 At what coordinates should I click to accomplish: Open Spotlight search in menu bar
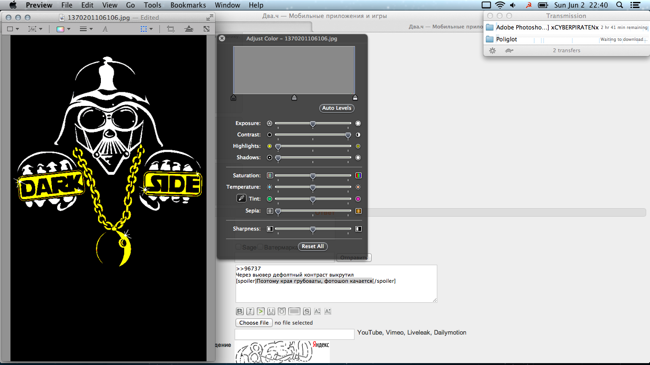click(620, 5)
